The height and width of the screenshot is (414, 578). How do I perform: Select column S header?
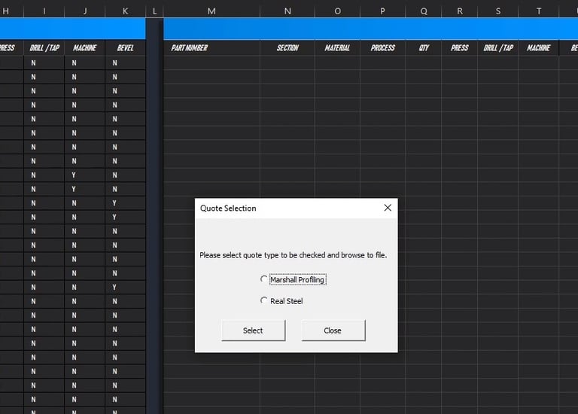click(498, 11)
